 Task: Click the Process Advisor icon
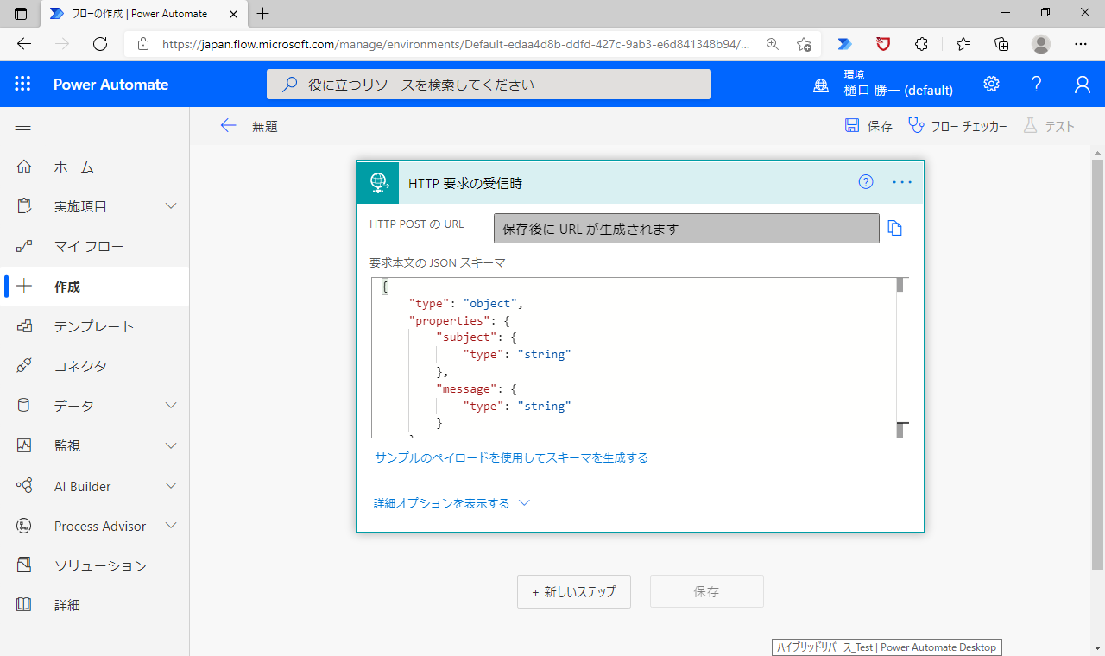point(24,526)
